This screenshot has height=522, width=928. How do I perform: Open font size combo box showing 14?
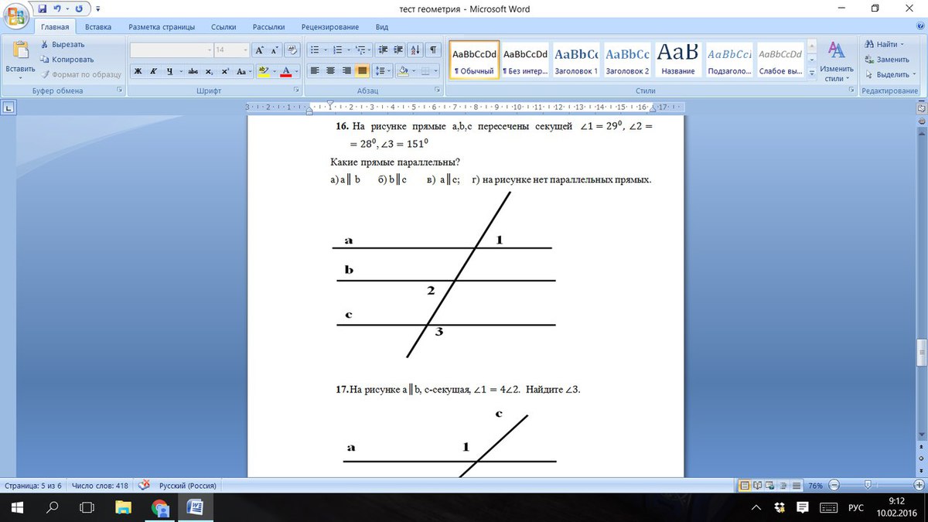[x=230, y=49]
